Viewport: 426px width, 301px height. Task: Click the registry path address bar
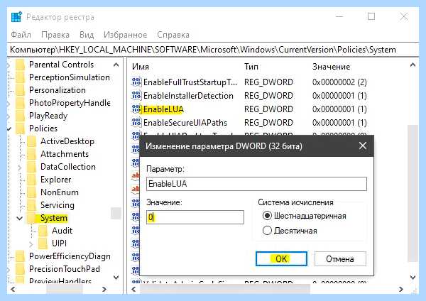213,50
